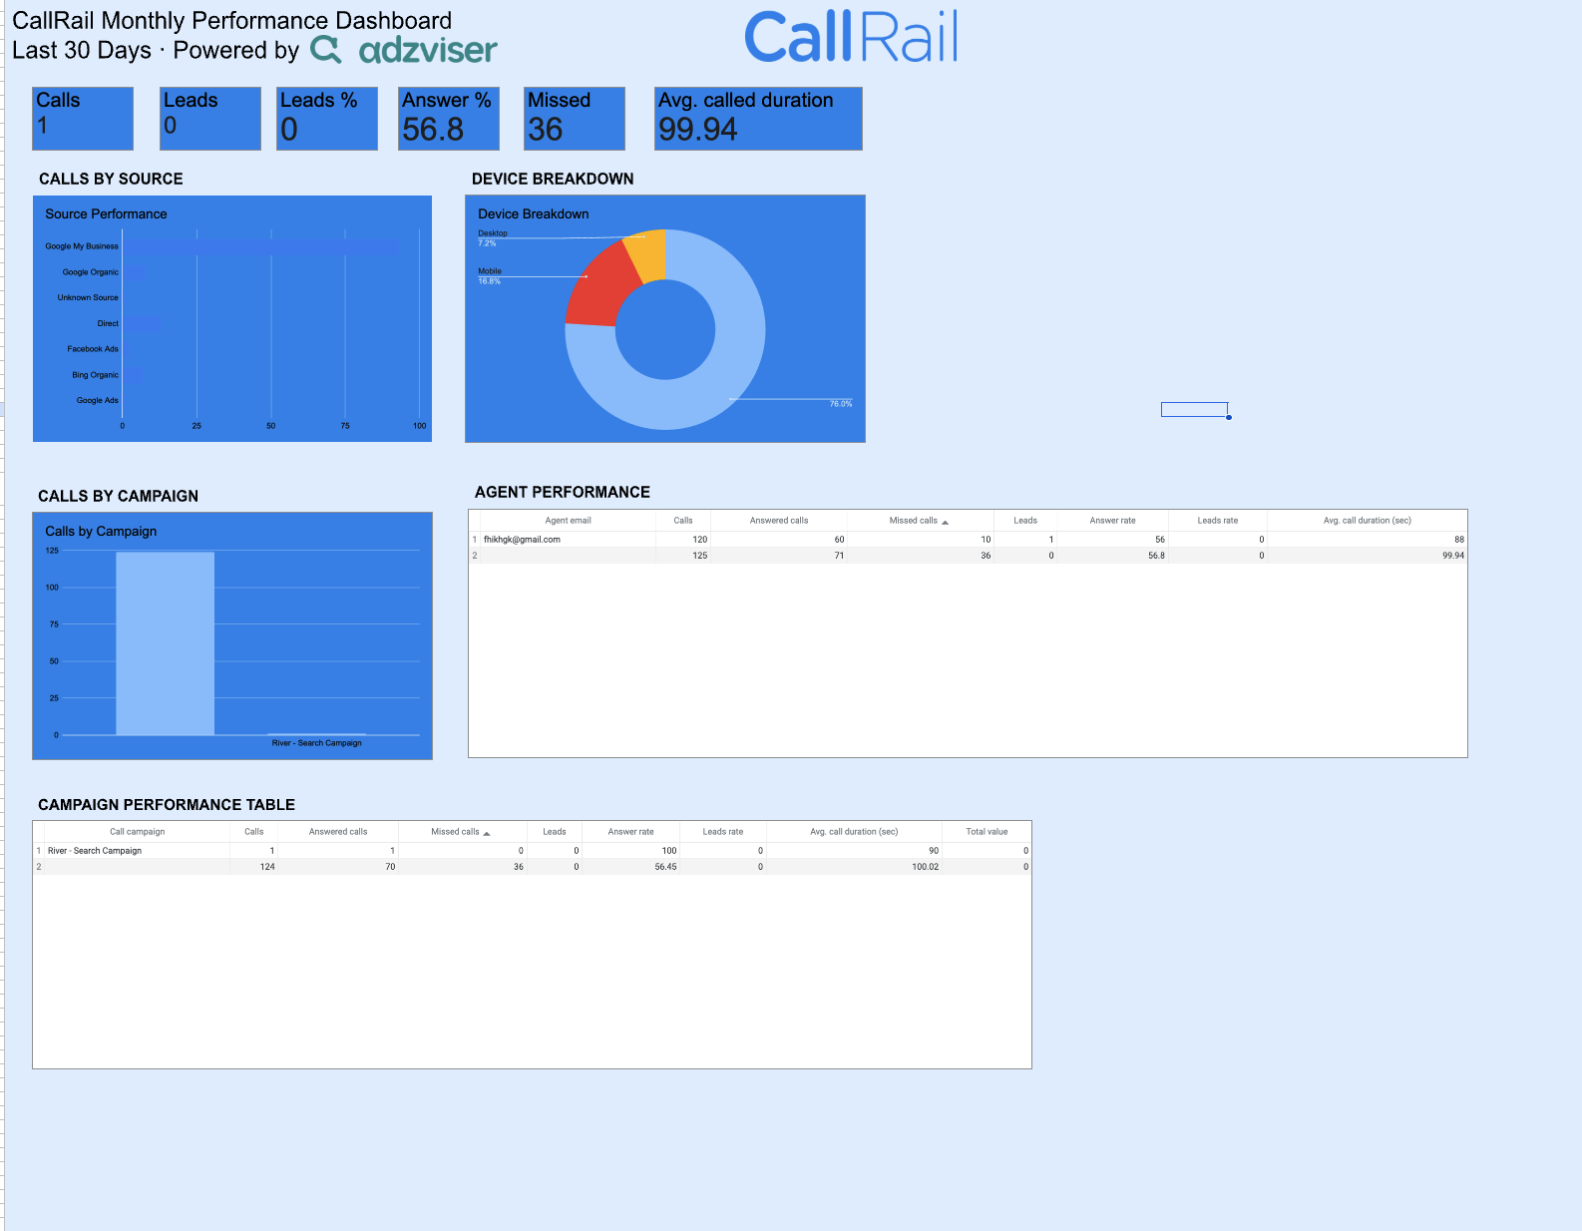The height and width of the screenshot is (1231, 1582).
Task: Sort Agent Performance by Calls column
Action: point(683,521)
